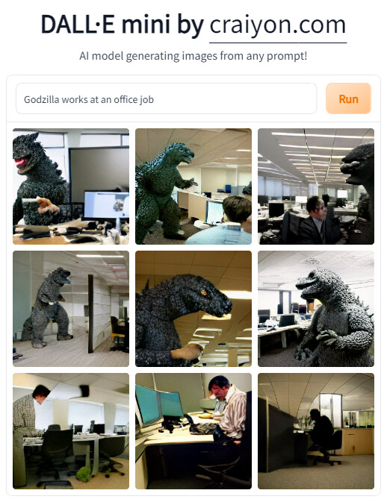
Task: Open image of man leaning over desk with green object
Action: tap(71, 431)
